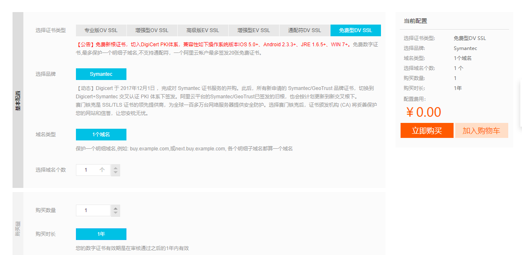Select the 专业版OV SSL certificate type
The image size is (522, 255).
[101, 30]
